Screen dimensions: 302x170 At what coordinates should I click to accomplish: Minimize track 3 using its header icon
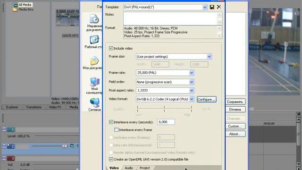coord(4,159)
